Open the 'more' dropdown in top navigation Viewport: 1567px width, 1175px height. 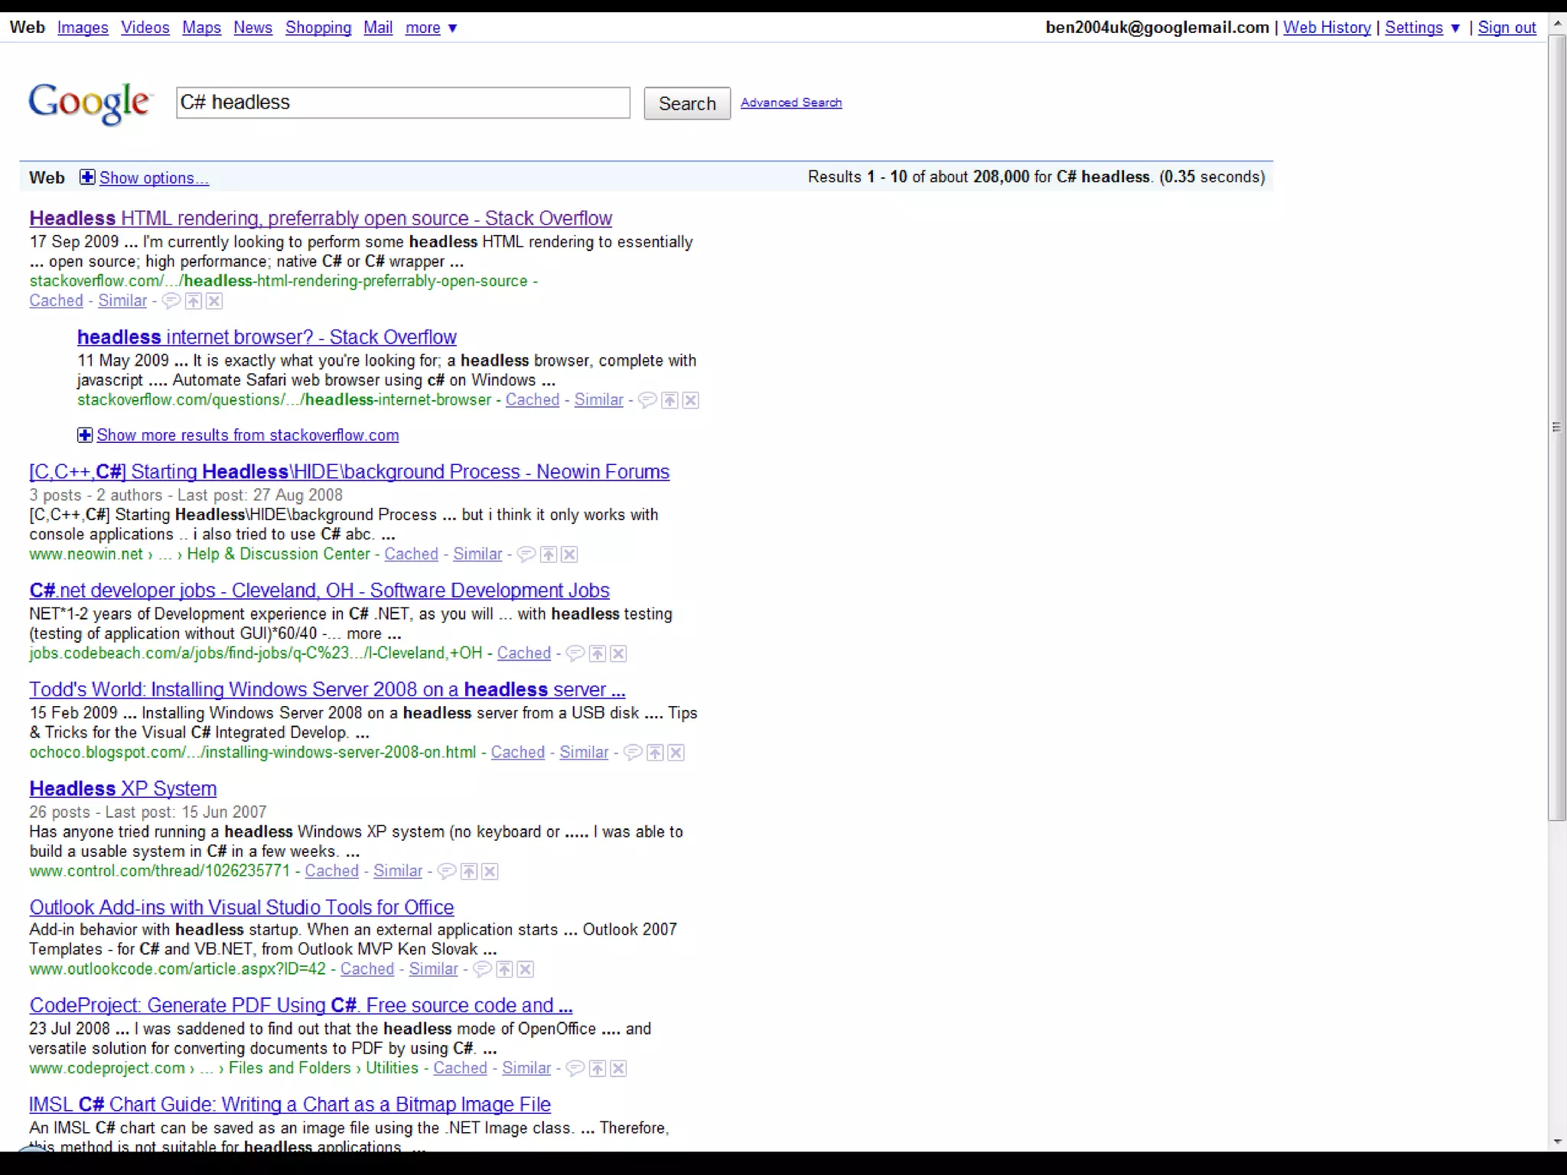431,28
